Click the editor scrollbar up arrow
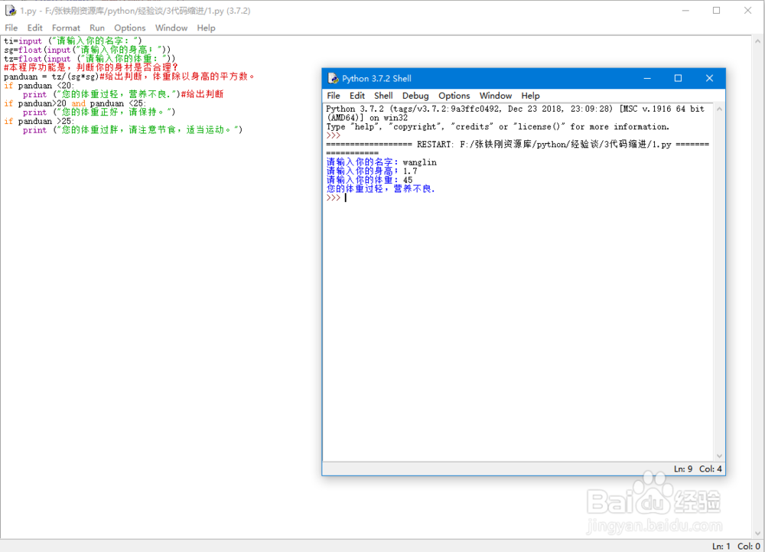This screenshot has width=765, height=552. tap(757, 41)
